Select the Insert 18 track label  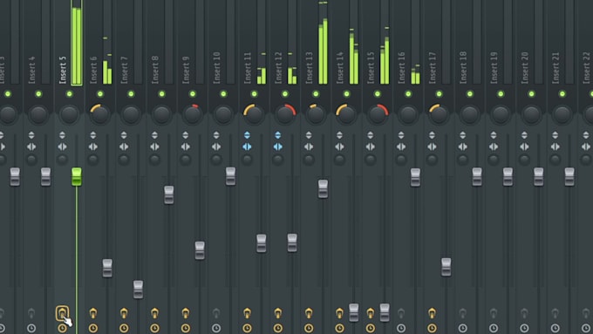click(x=463, y=68)
